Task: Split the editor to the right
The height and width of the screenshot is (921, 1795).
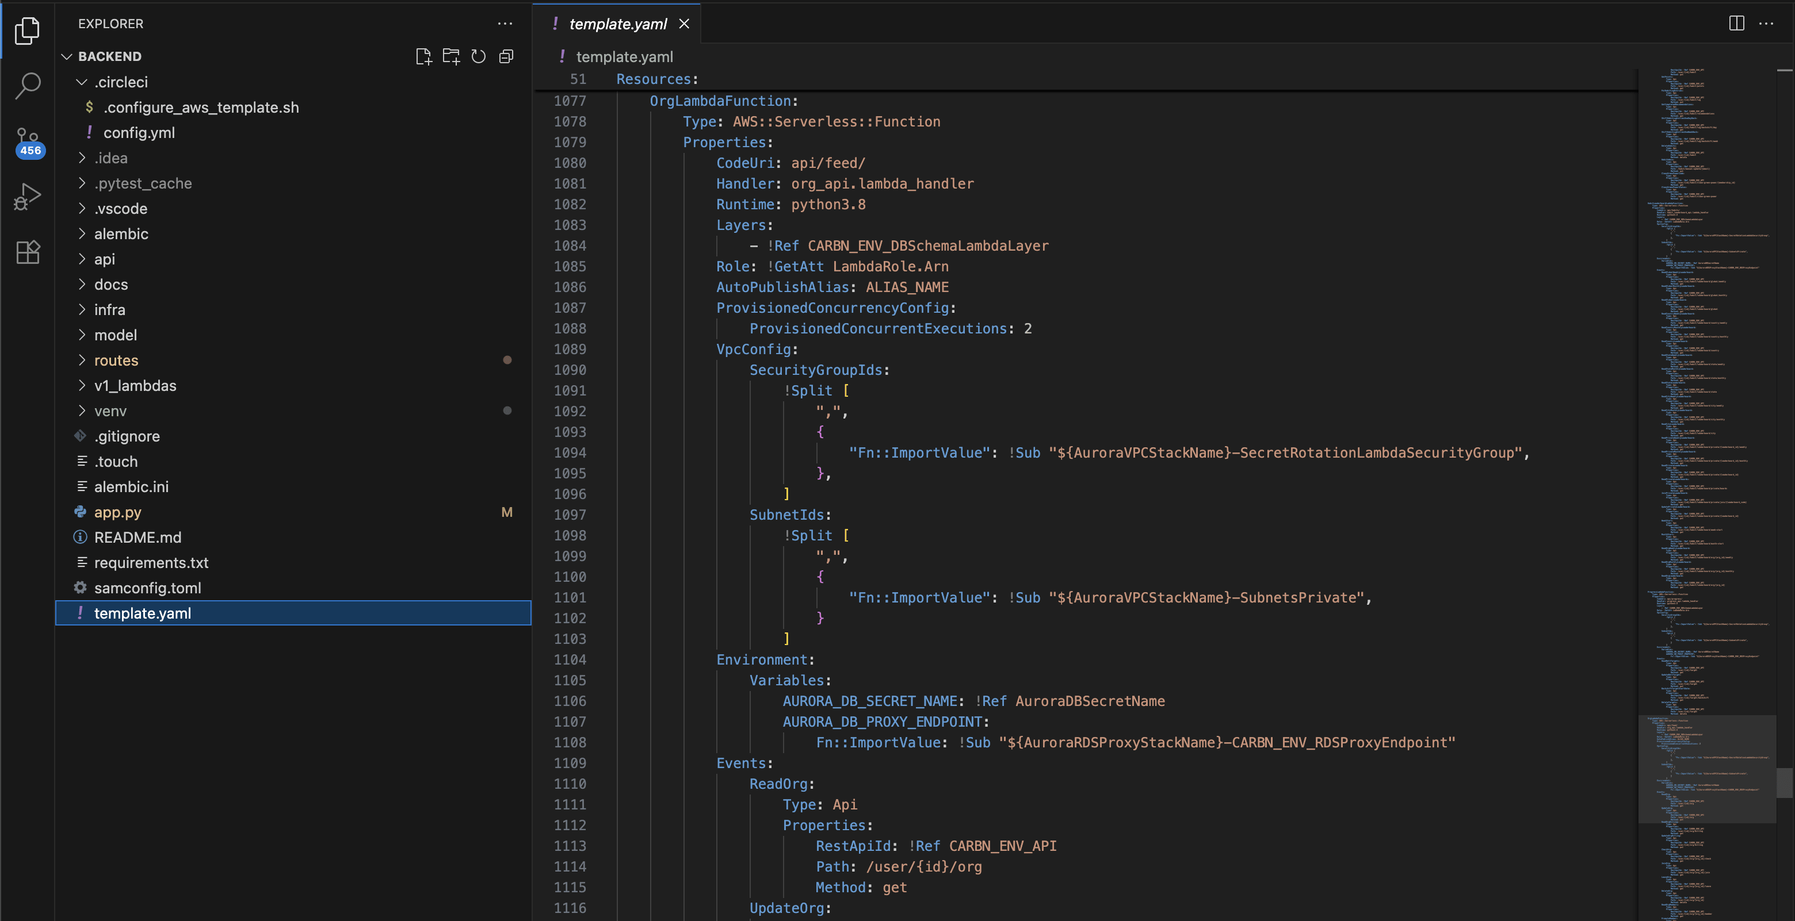Action: pos(1736,24)
